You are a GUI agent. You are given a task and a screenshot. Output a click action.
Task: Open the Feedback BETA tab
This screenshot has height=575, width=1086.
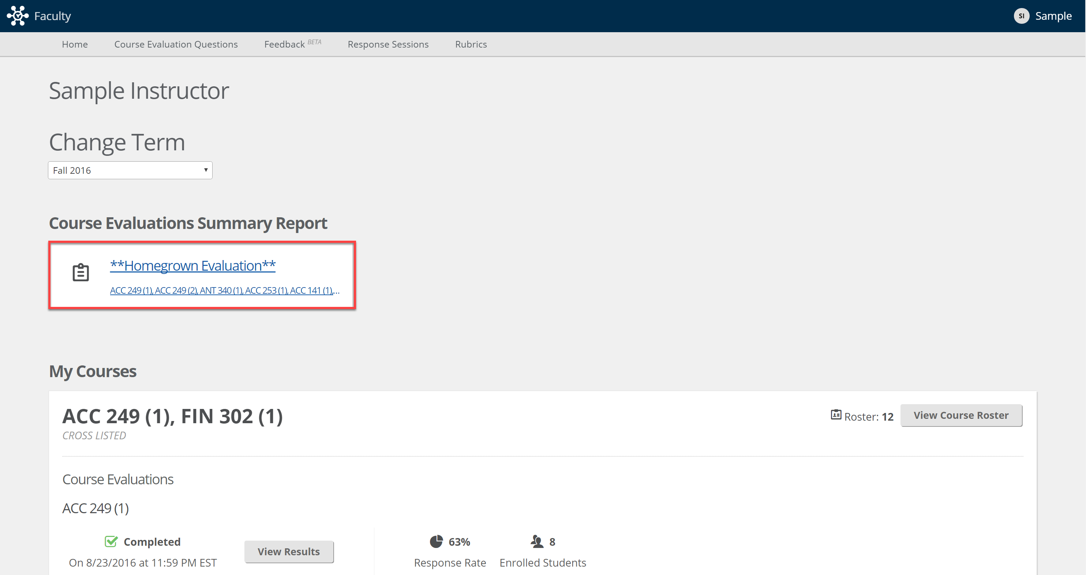point(293,44)
